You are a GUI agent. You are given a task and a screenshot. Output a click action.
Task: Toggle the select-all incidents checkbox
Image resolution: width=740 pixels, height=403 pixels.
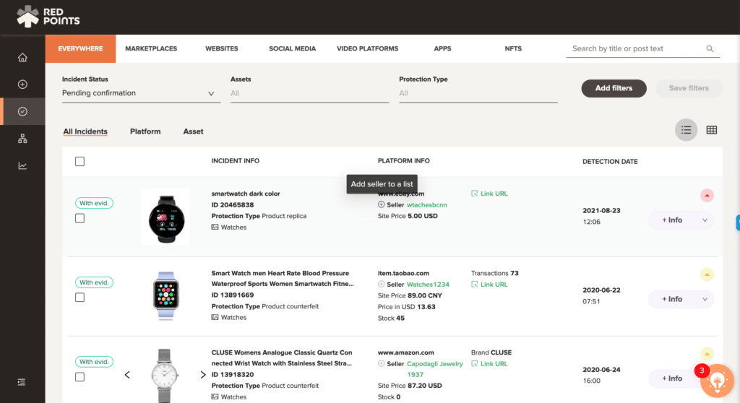79,161
